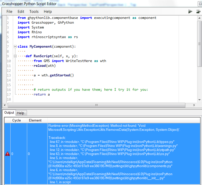Click the right arrow of the horizontal scrollbar
The image size is (202, 185).
(x=194, y=105)
